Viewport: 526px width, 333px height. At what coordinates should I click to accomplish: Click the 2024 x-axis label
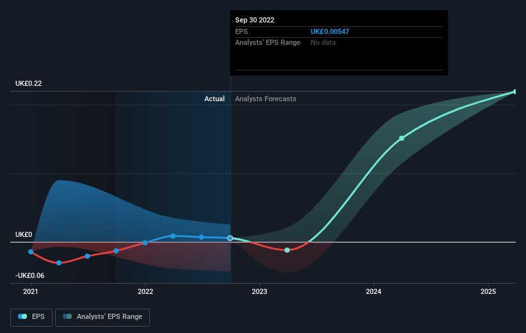(374, 292)
